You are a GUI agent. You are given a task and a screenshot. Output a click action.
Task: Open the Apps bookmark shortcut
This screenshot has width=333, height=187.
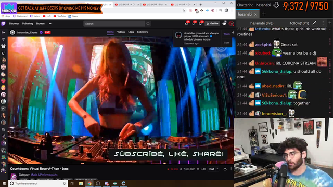tap(6, 16)
